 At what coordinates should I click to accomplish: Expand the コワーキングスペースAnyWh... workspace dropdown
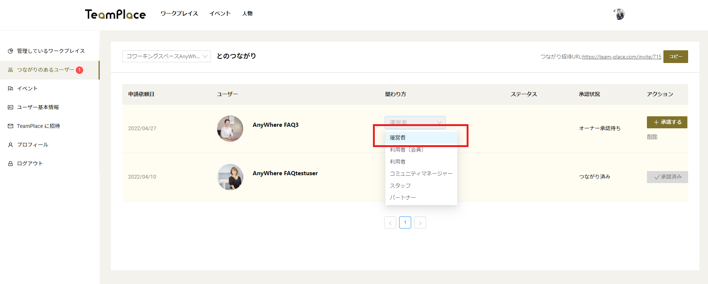[166, 56]
